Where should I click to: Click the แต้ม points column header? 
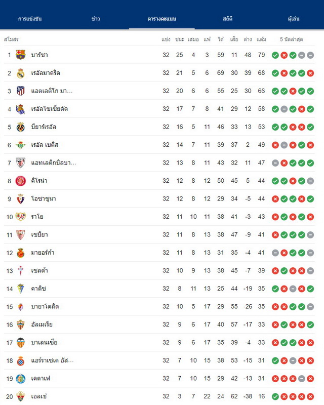(261, 39)
